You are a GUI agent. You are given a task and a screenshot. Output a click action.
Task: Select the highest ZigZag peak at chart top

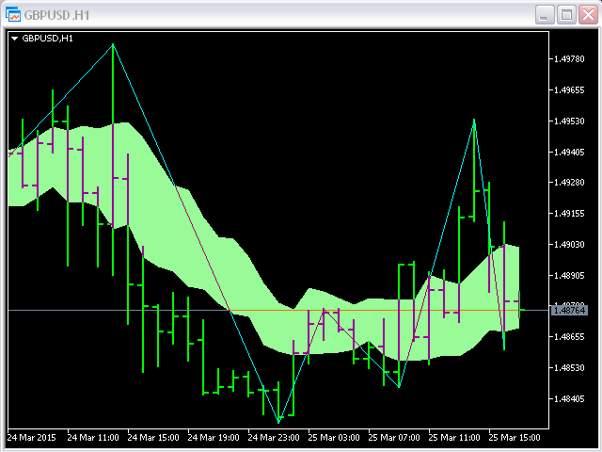tap(113, 44)
